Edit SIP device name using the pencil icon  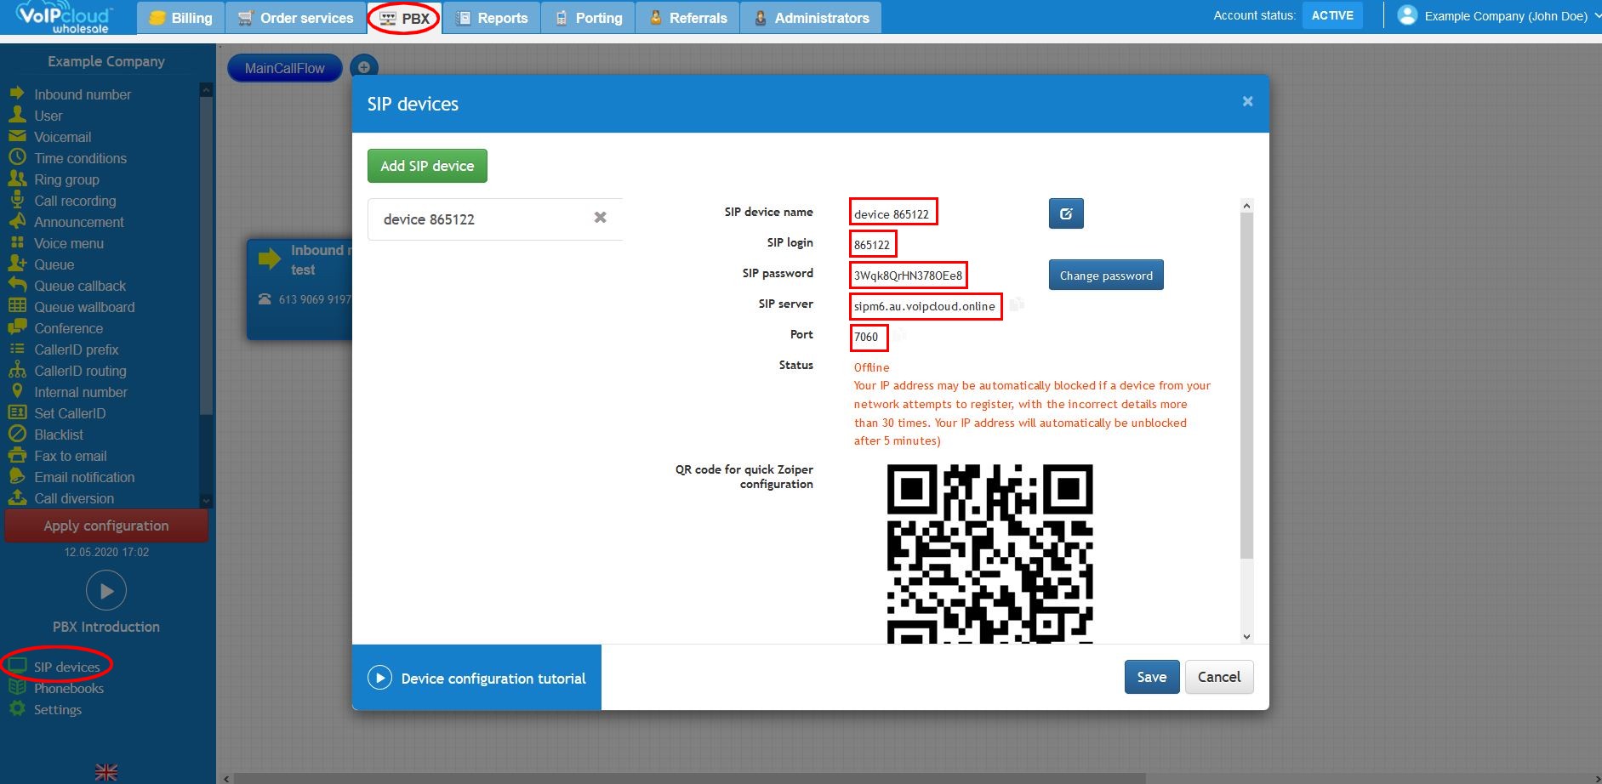[1066, 213]
